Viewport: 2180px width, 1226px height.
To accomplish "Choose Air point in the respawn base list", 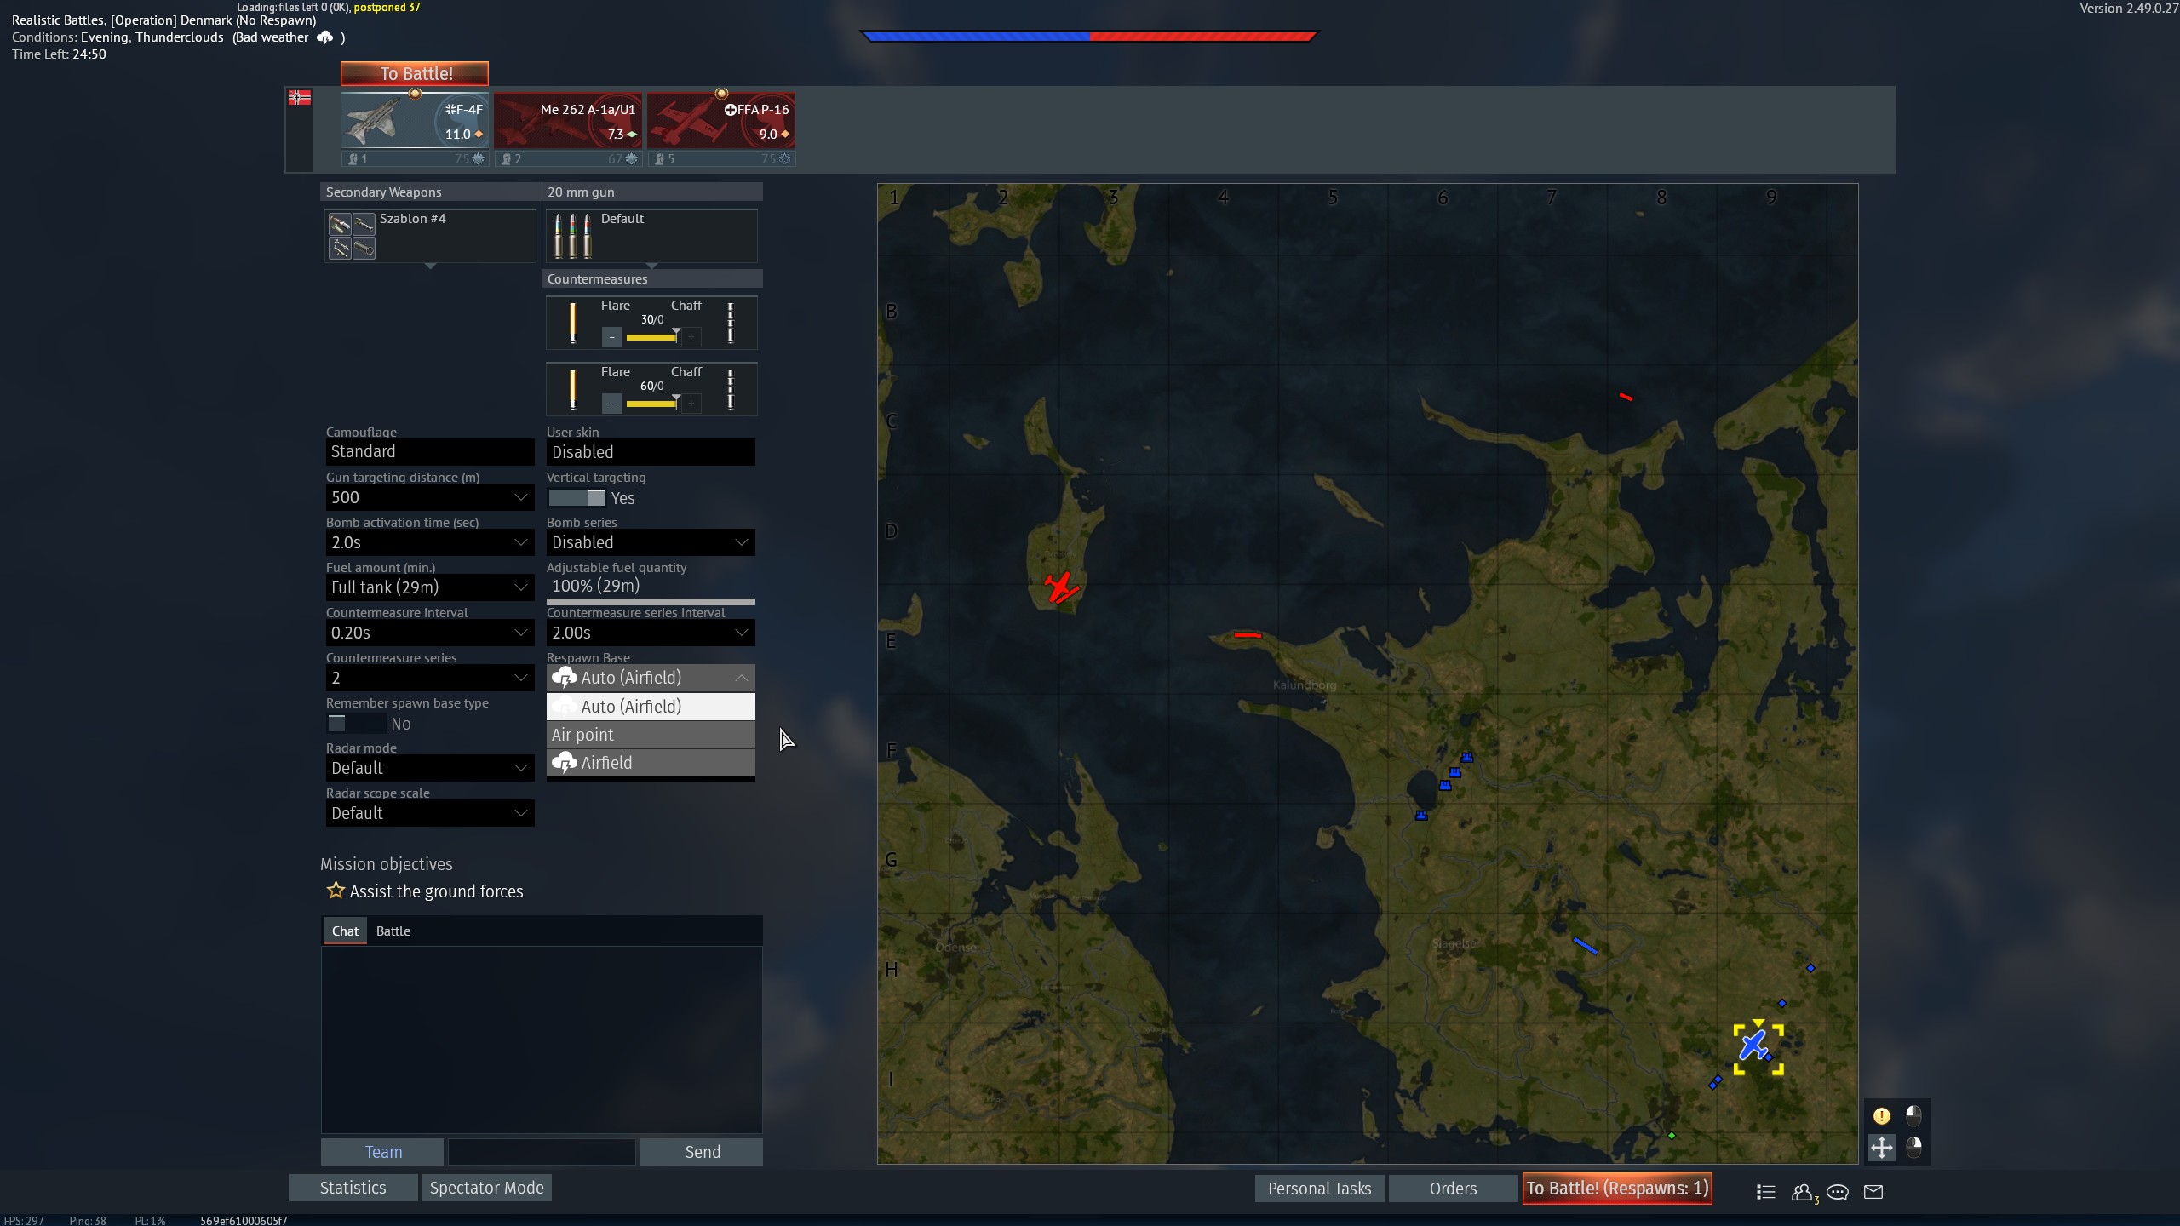I will click(x=651, y=735).
